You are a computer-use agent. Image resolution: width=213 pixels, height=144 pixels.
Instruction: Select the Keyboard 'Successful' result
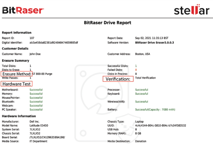[142, 94]
